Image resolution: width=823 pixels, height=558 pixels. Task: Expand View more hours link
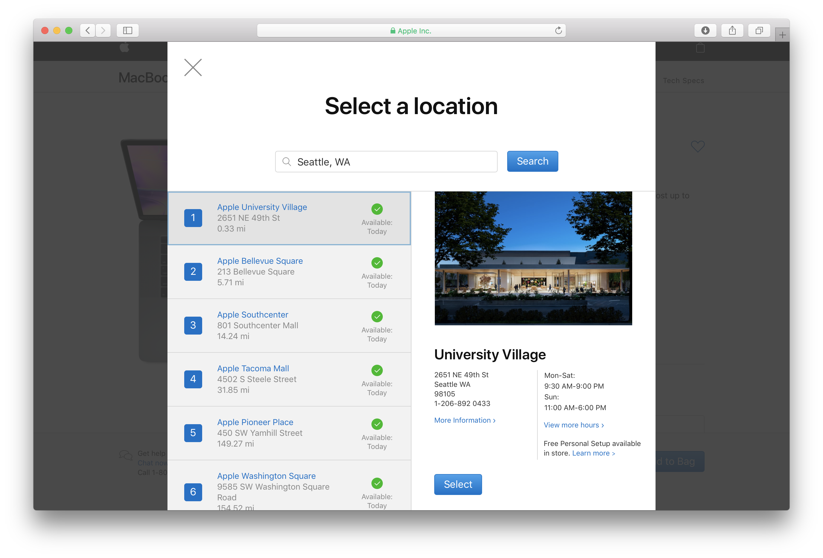tap(574, 425)
